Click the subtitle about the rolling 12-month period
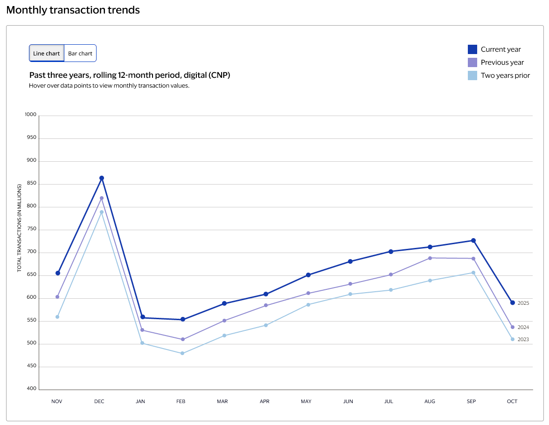The height and width of the screenshot is (425, 549). pos(130,75)
